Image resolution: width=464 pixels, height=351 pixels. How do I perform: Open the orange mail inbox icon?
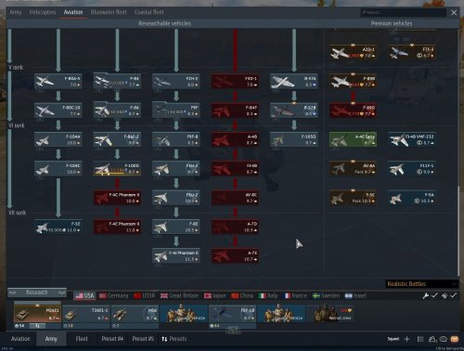click(455, 339)
